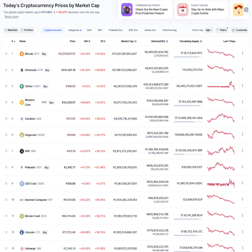Toggle the watchlist star for Bitcoin
This screenshot has width=252, height=252.
point(6,53)
